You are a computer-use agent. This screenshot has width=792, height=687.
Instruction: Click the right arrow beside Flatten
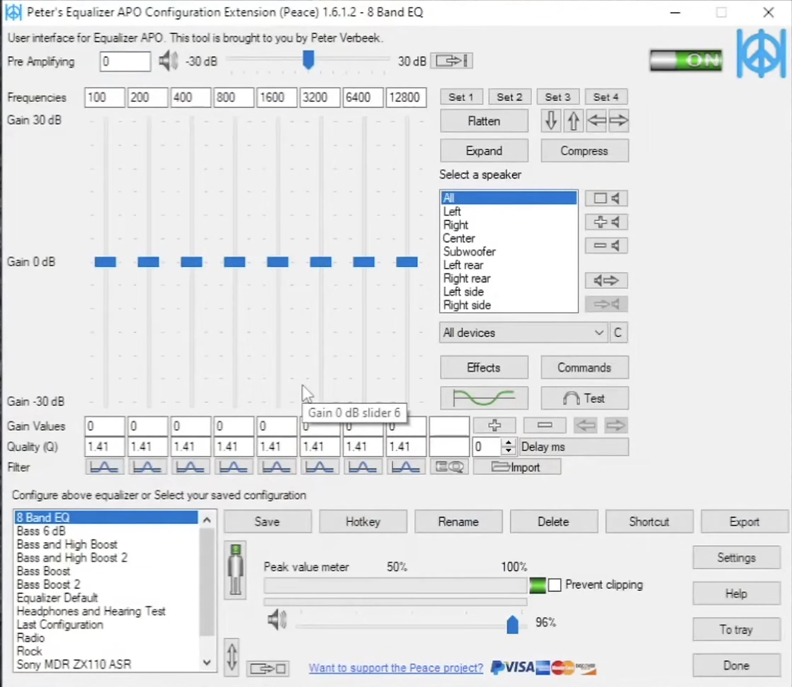tap(619, 121)
